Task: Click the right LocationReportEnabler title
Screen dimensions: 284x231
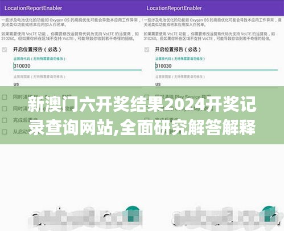Action: click(x=174, y=8)
